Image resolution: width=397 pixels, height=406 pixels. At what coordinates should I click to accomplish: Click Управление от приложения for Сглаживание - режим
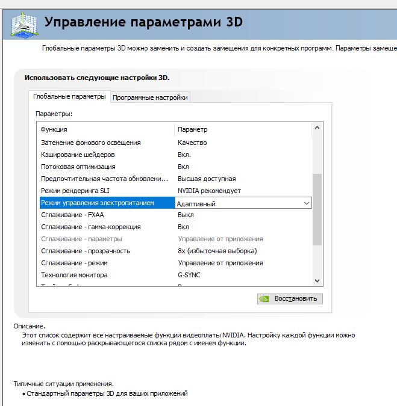coord(220,263)
